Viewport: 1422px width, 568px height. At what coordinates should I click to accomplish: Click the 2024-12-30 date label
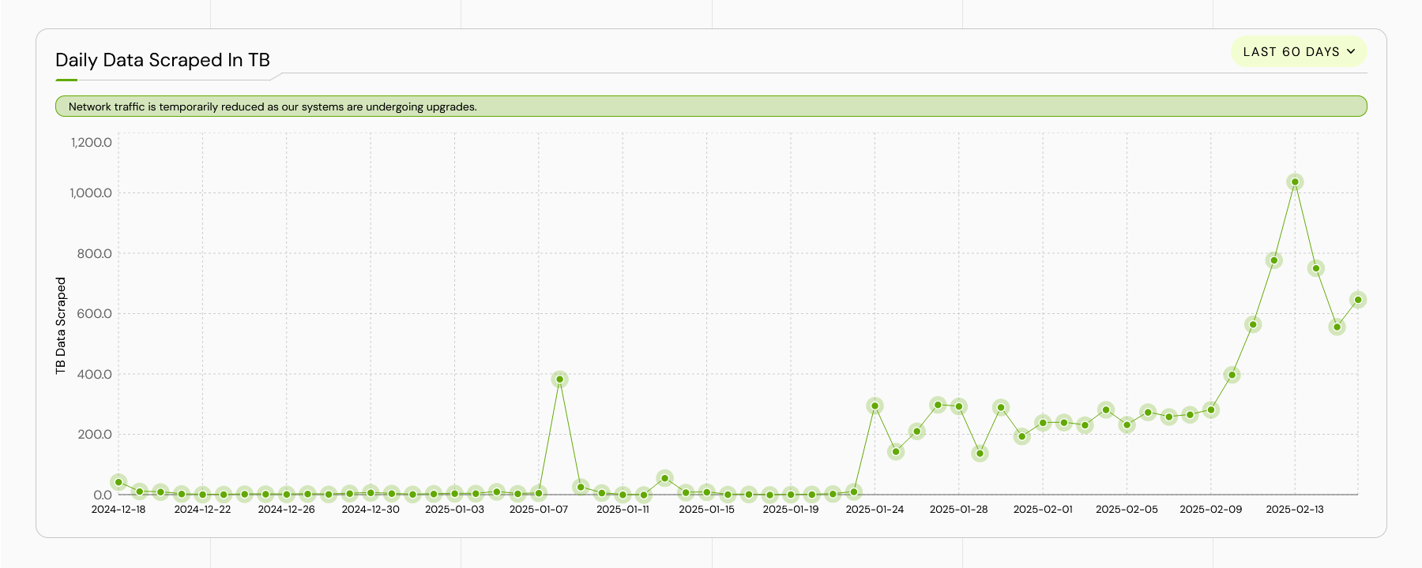click(371, 510)
